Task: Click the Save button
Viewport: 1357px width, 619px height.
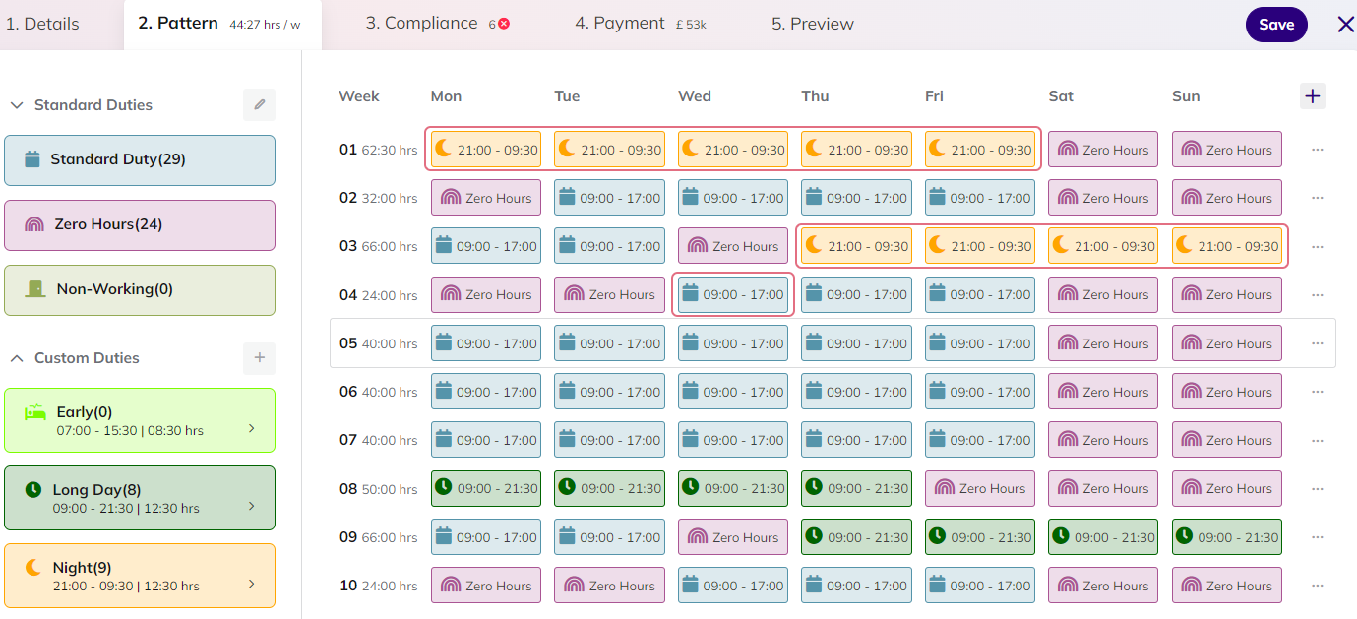Action: (1276, 24)
